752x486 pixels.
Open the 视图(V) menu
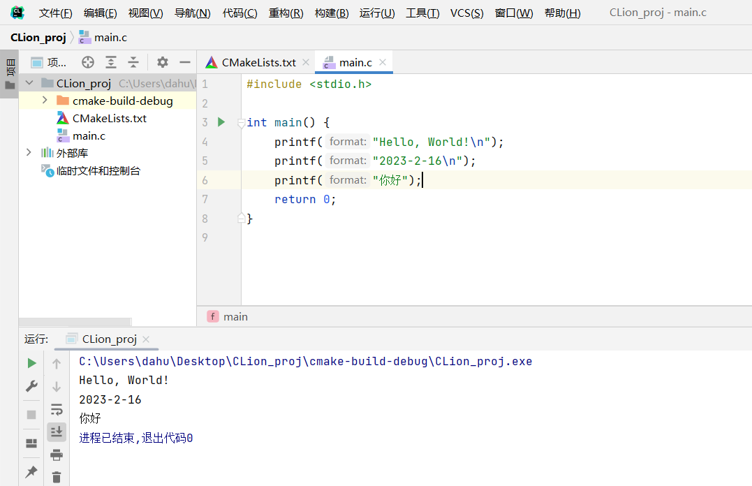146,13
